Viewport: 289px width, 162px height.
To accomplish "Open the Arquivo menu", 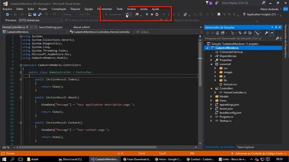I will pyautogui.click(x=7, y=9).
